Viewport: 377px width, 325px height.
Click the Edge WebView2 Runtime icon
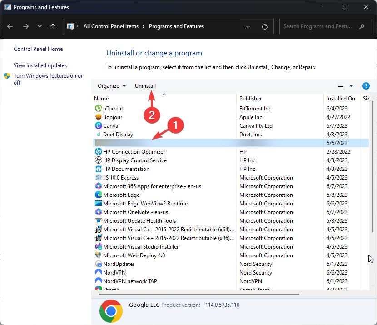coord(98,203)
